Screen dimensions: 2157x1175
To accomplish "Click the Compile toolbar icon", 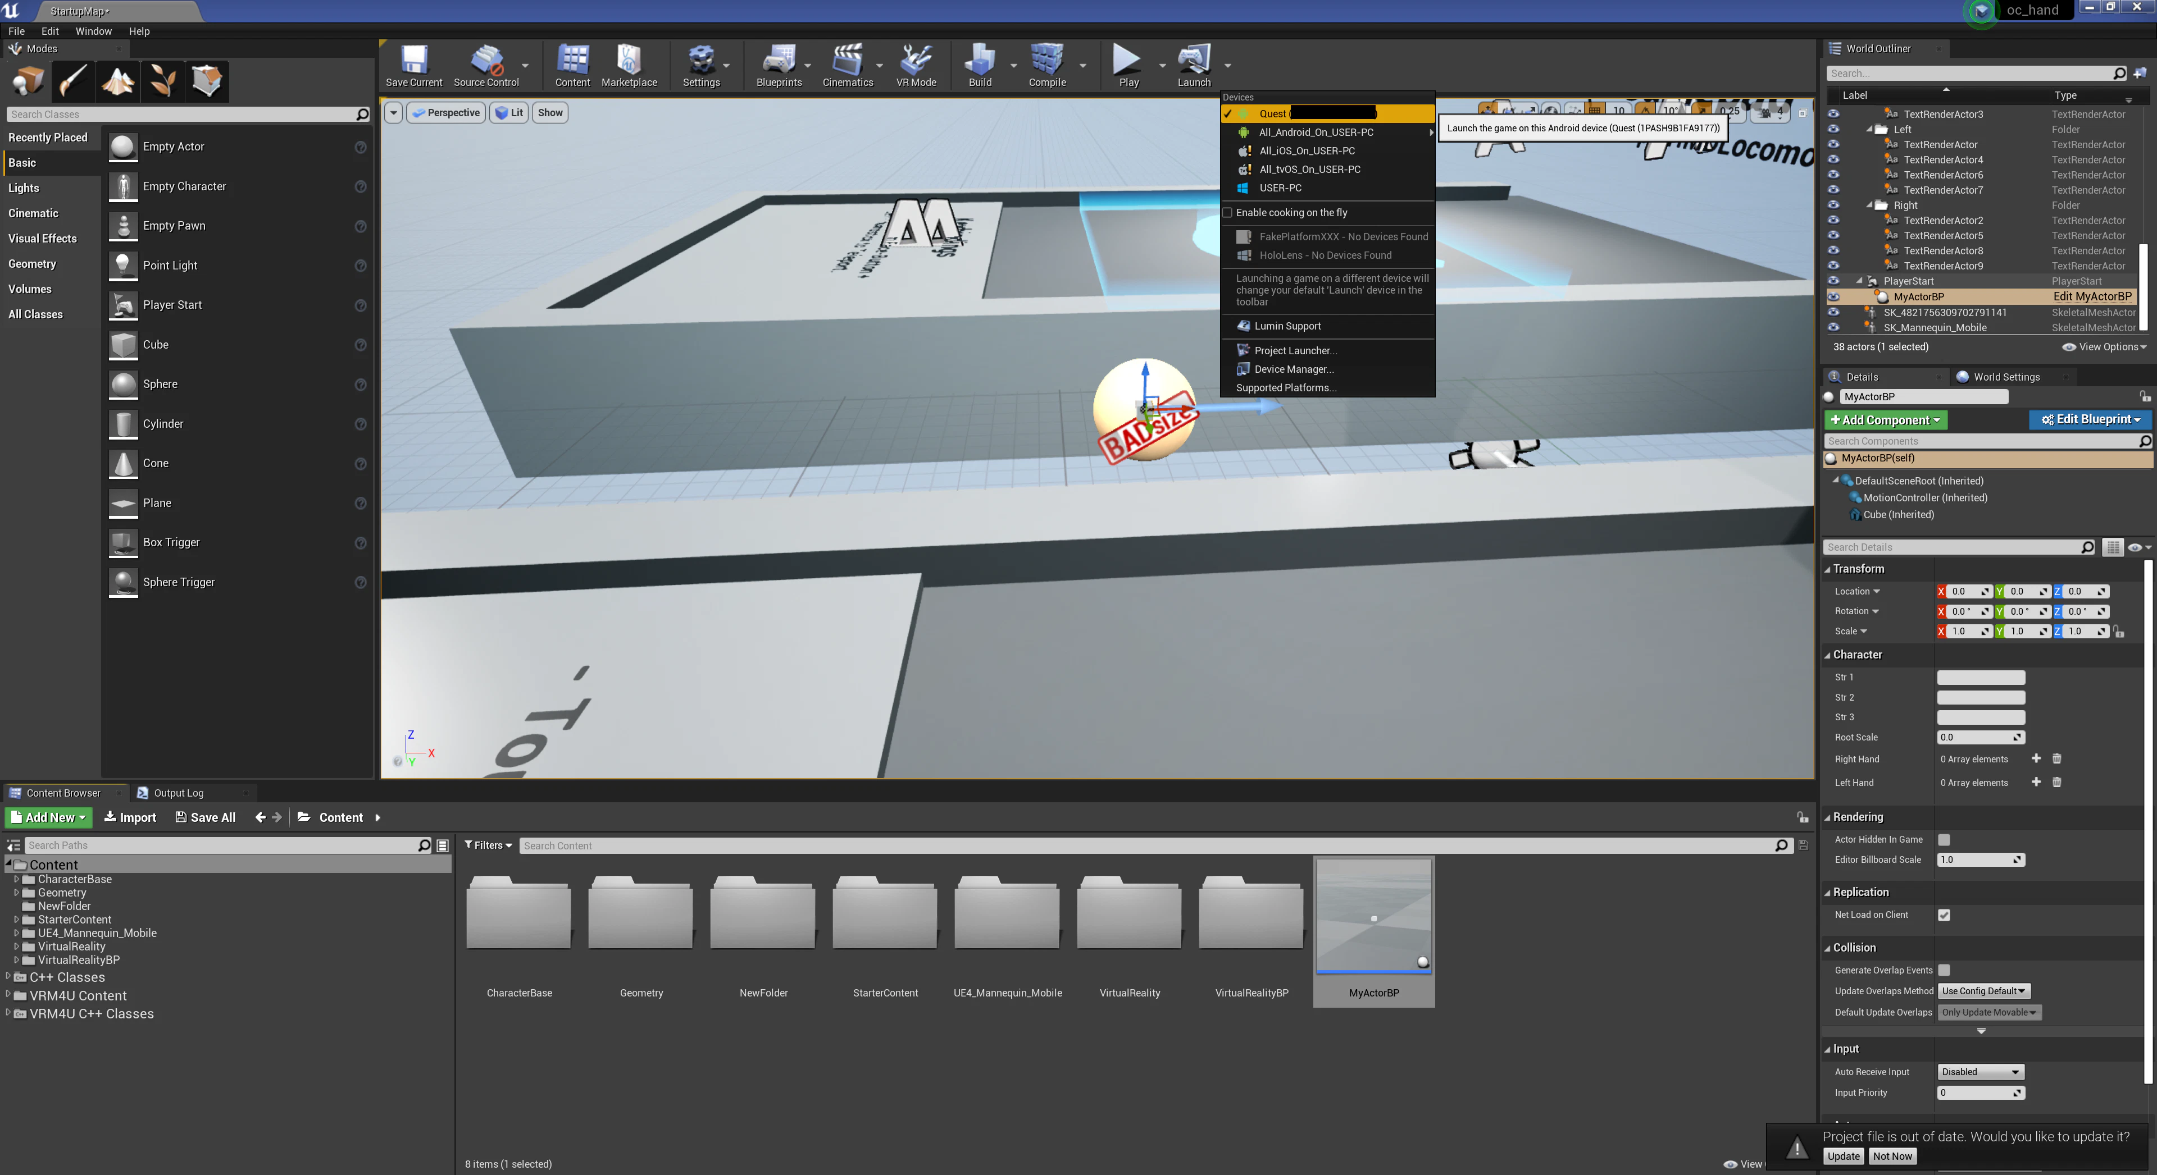I will click(1046, 65).
